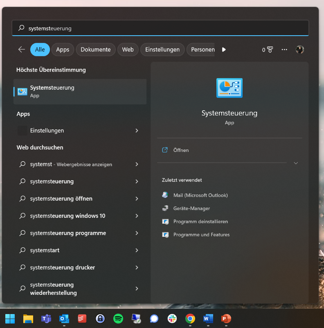Expand more actions chevron under Öffnen
This screenshot has width=324, height=328.
296,163
